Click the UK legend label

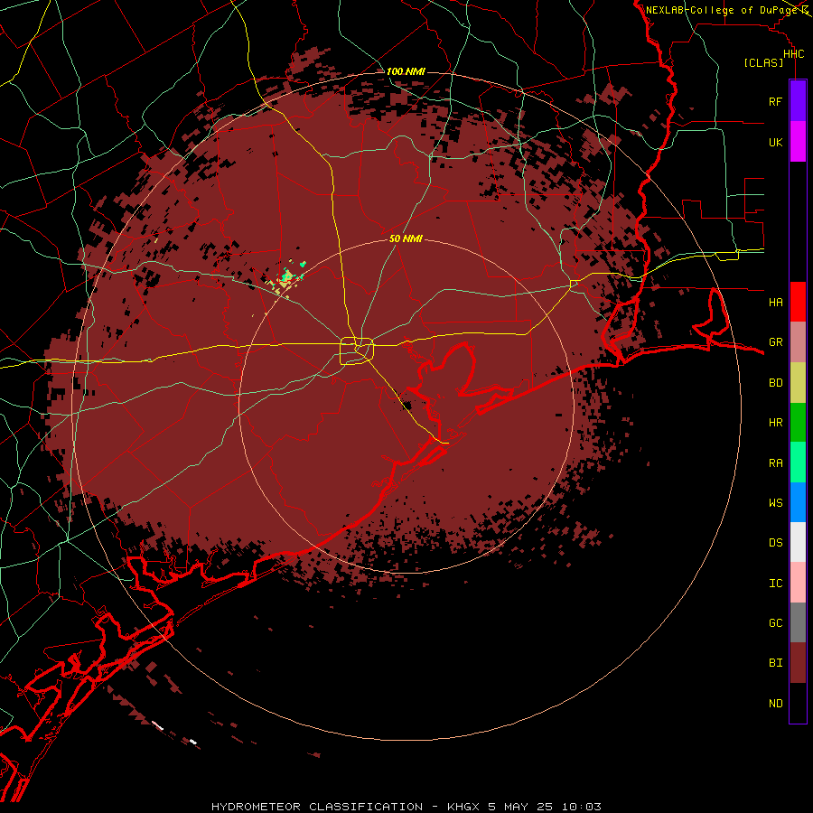[x=775, y=142]
